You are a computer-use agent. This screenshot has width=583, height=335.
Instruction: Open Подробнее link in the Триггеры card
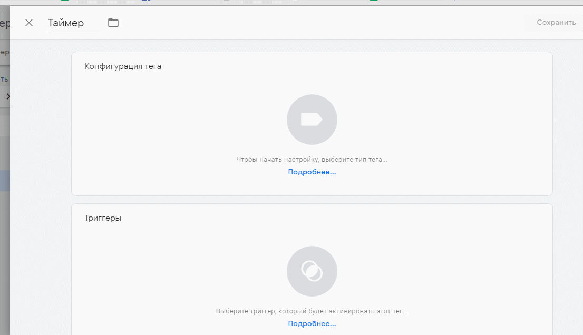click(312, 323)
